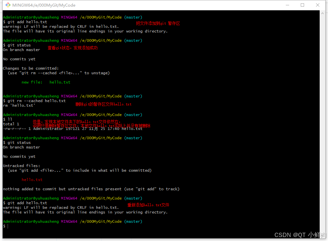
Task: Click the '$ ll' command line
Action: tap(8, 119)
